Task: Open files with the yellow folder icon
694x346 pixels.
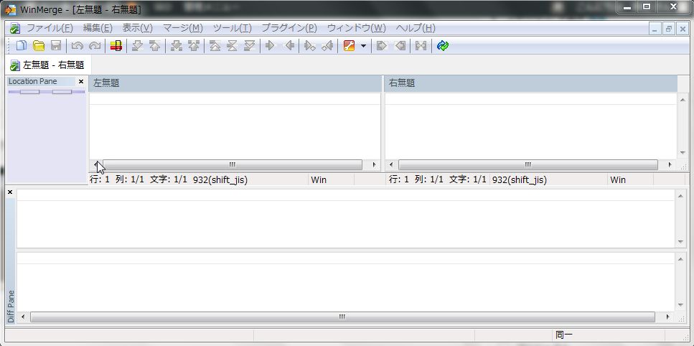Action: (39, 45)
